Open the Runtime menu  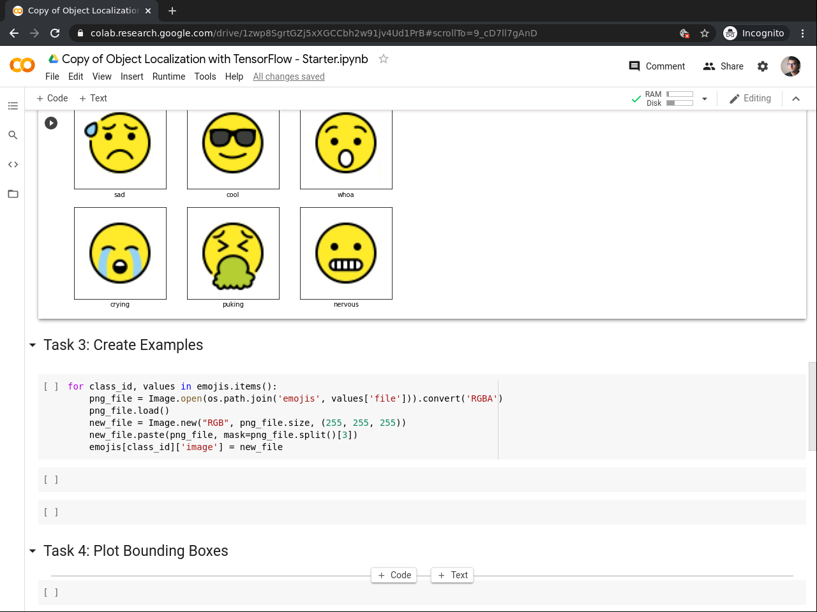[x=169, y=76]
